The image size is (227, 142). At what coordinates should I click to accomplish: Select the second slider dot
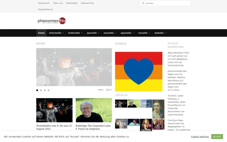point(41,90)
